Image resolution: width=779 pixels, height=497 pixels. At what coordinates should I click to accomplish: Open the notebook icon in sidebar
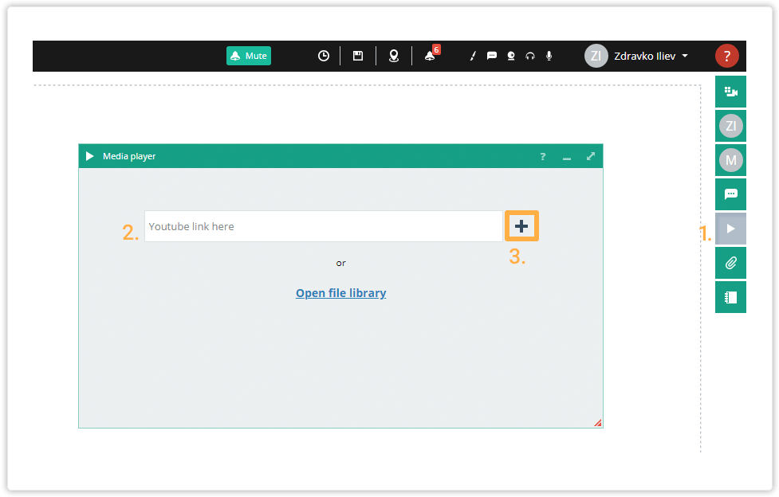(x=730, y=297)
